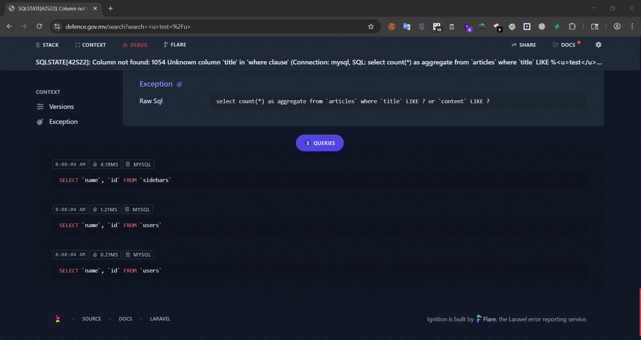The width and height of the screenshot is (641, 340).
Task: Jump to Versions in context sidebar
Action: (55, 106)
